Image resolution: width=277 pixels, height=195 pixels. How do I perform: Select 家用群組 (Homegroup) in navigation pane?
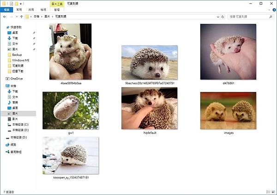click(16, 152)
